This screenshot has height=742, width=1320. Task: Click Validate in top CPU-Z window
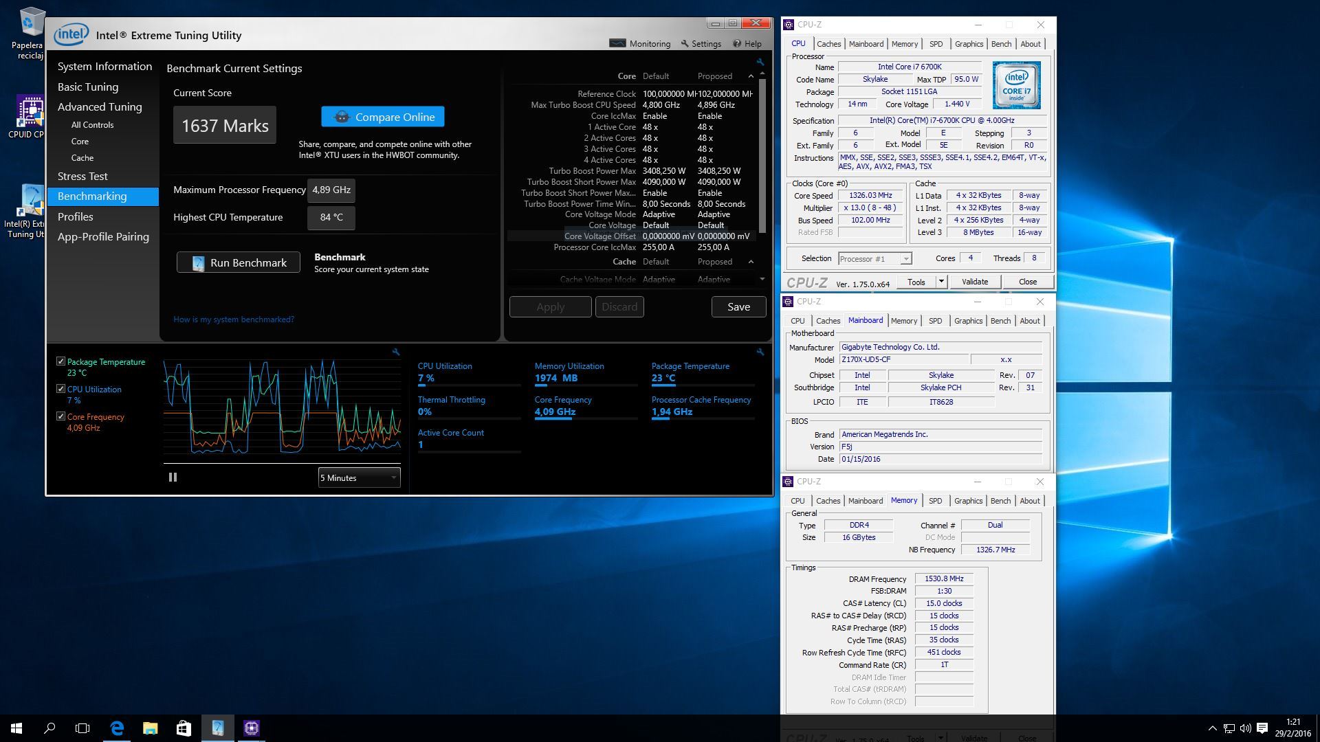pyautogui.click(x=974, y=282)
